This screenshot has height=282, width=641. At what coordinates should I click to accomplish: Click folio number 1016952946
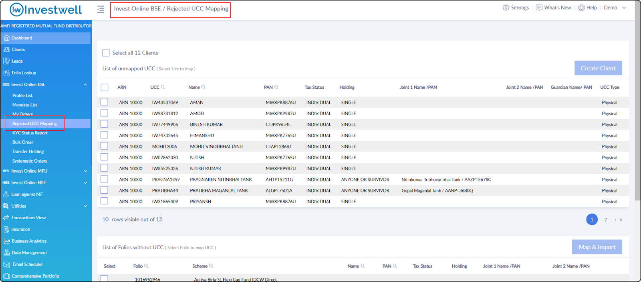coord(147,280)
